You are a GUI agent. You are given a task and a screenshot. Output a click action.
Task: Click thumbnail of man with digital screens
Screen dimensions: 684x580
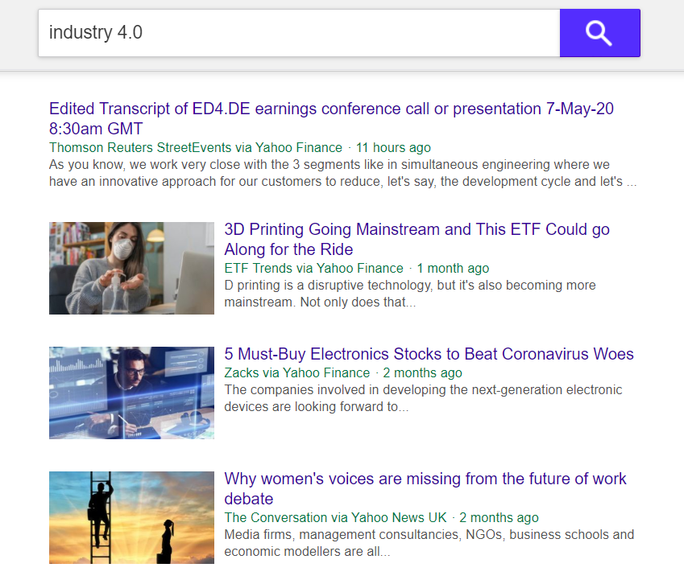coord(132,393)
